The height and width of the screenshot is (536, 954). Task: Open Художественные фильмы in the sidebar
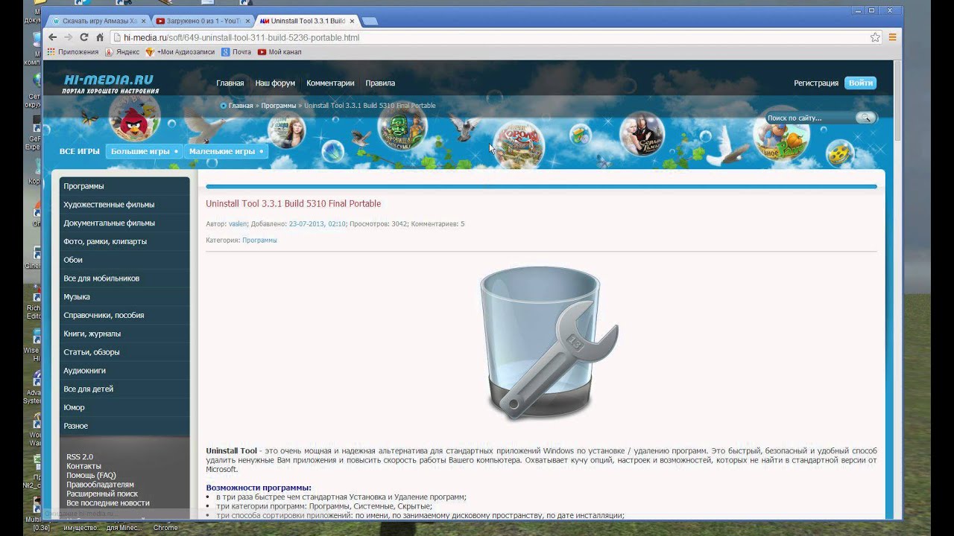[x=124, y=205]
